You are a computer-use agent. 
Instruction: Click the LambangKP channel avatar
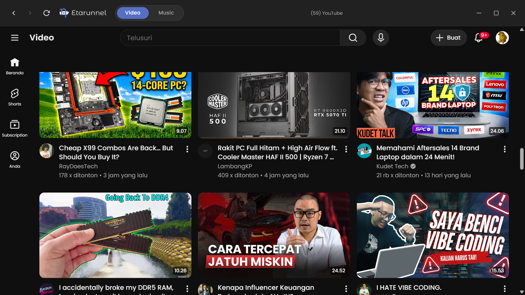pos(205,151)
